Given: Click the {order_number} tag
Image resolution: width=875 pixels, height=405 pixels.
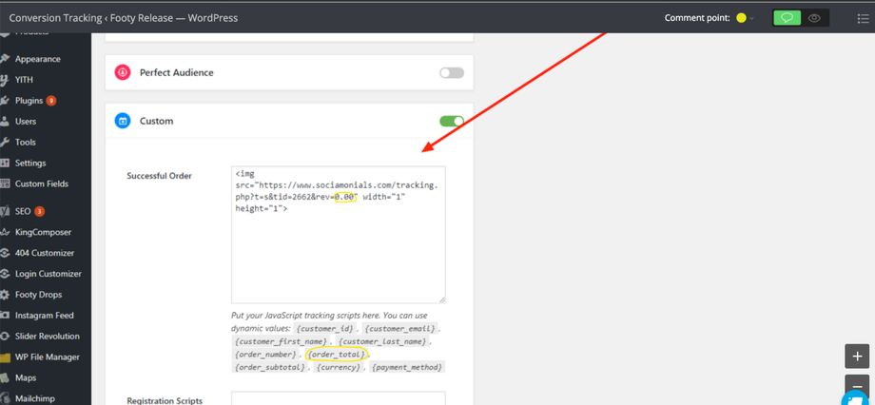Looking at the screenshot, I should pyautogui.click(x=265, y=355).
